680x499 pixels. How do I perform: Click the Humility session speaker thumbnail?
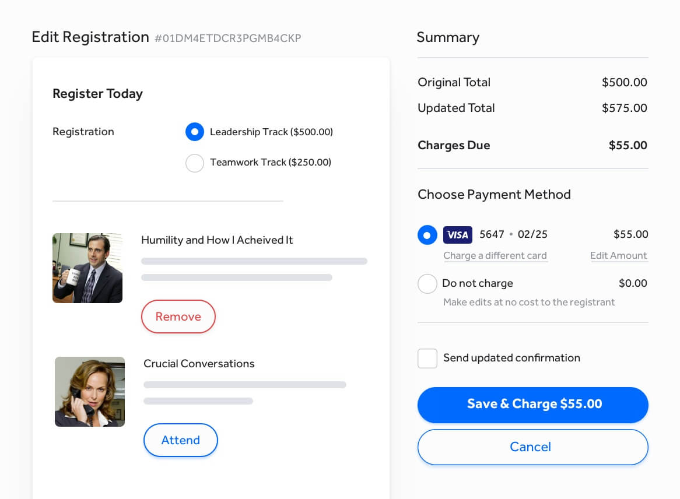[x=87, y=268]
